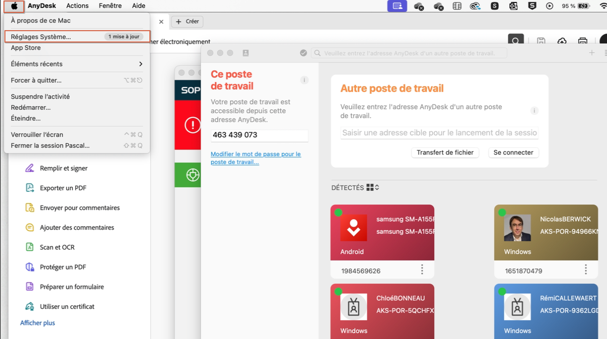Click the Afficher plus link

click(38, 323)
